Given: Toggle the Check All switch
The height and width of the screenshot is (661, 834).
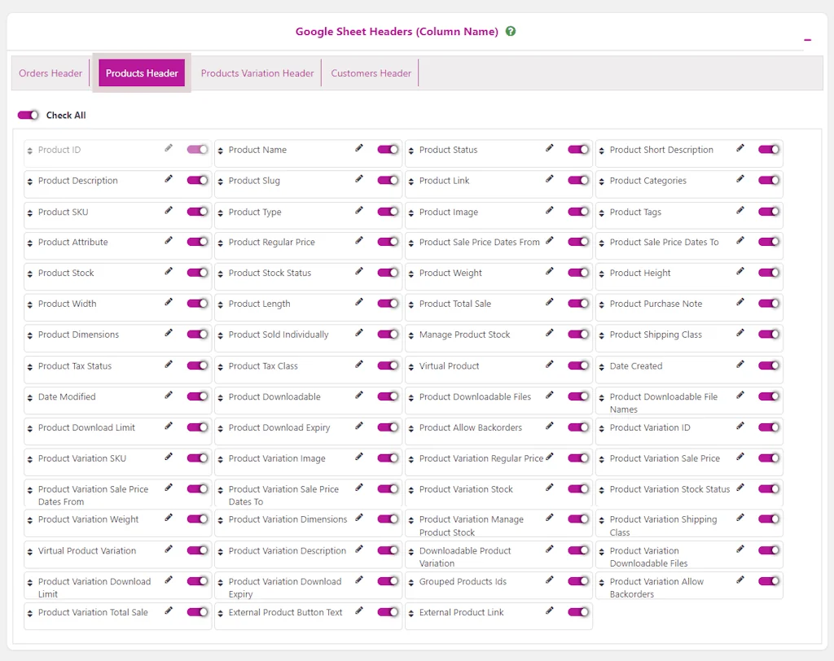Looking at the screenshot, I should (x=27, y=115).
